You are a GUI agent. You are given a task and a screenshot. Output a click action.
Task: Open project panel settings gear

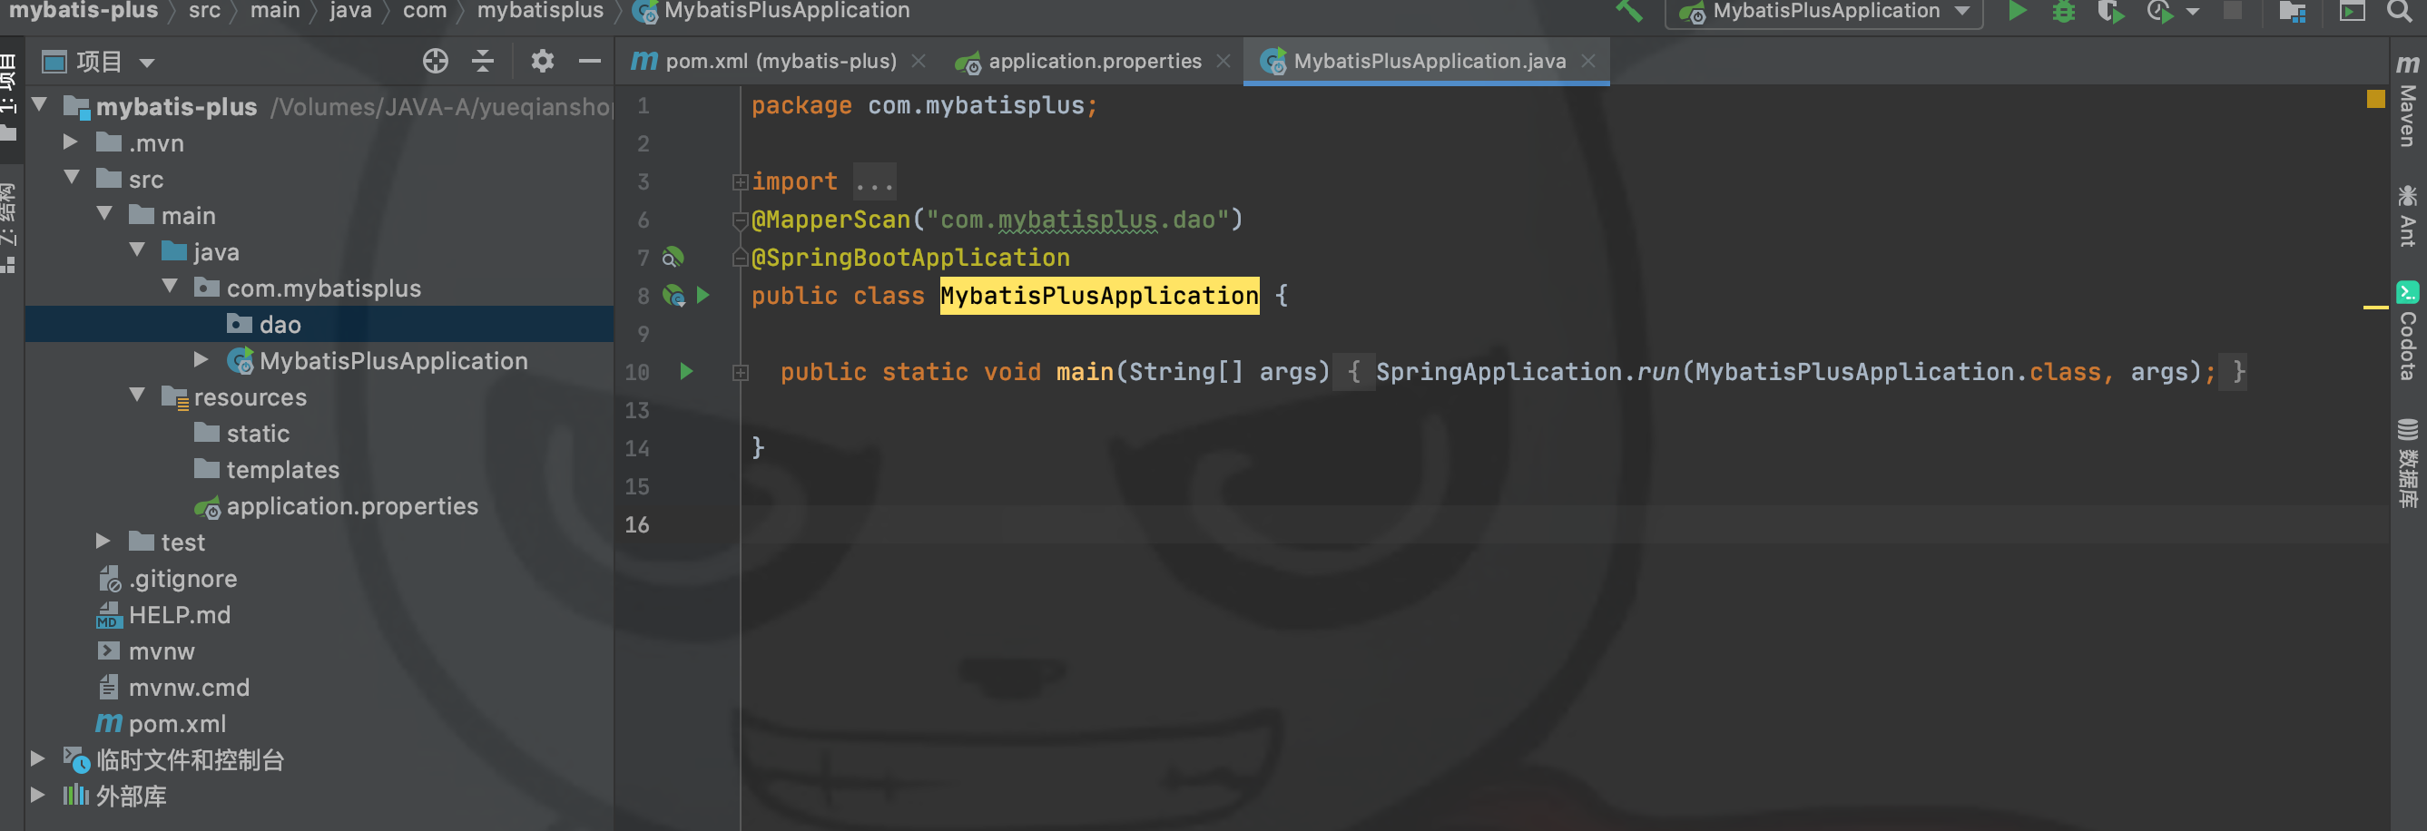pyautogui.click(x=542, y=62)
